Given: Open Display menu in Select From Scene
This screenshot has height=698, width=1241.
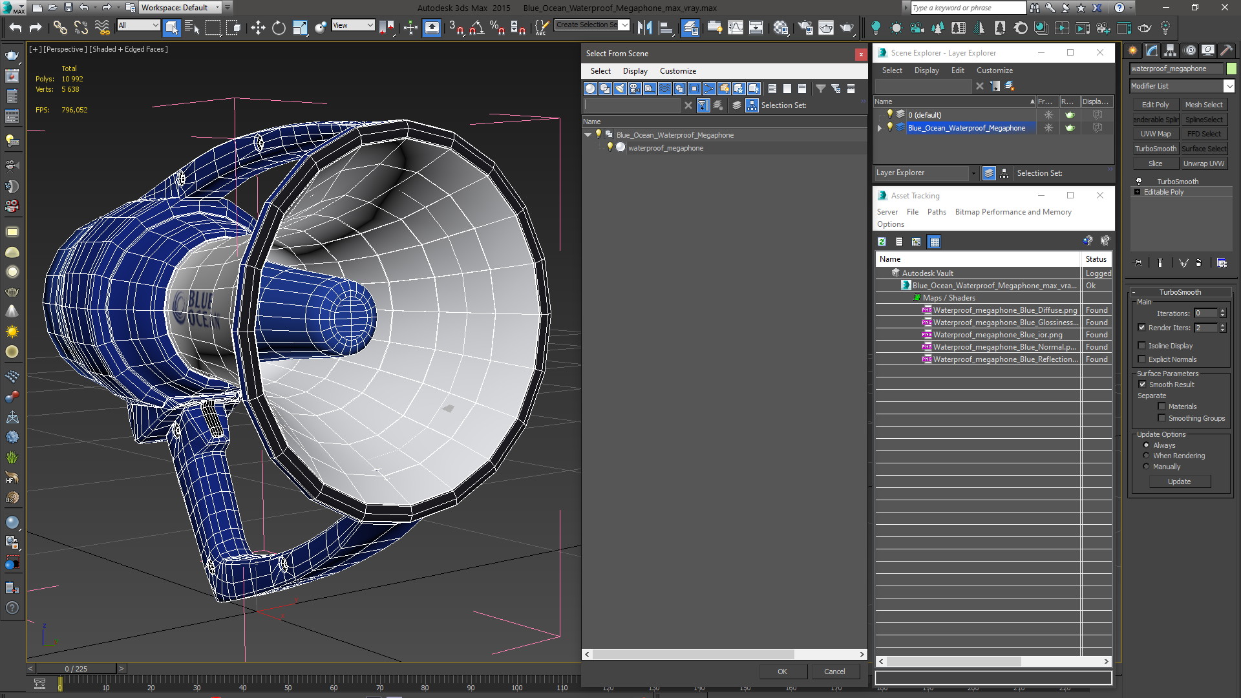Looking at the screenshot, I should 635,71.
